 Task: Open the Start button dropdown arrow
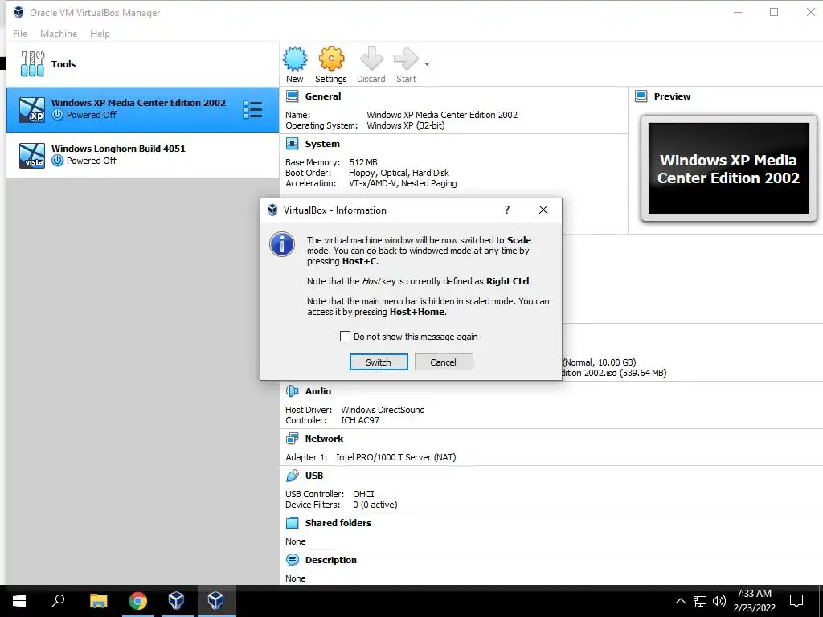[427, 64]
